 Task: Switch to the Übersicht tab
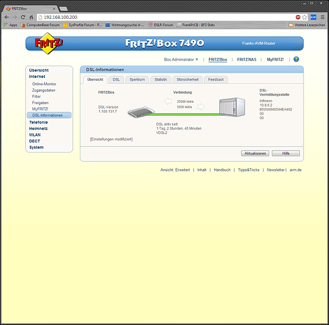tap(95, 79)
